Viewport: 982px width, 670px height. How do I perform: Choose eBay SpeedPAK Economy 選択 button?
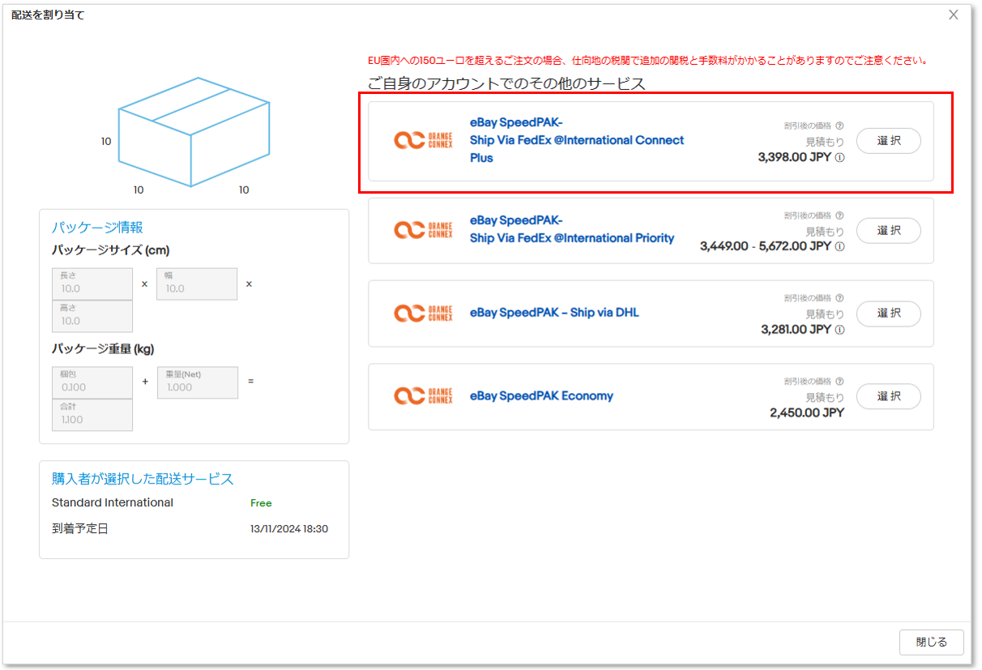tap(889, 396)
